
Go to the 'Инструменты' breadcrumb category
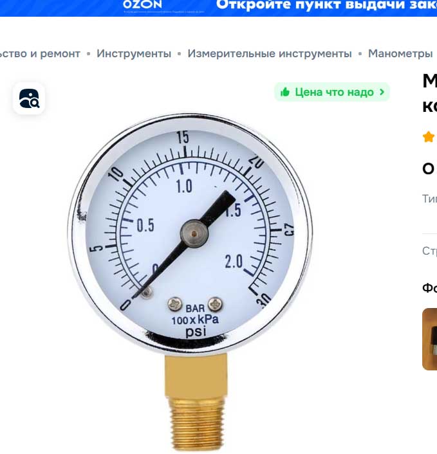[134, 53]
